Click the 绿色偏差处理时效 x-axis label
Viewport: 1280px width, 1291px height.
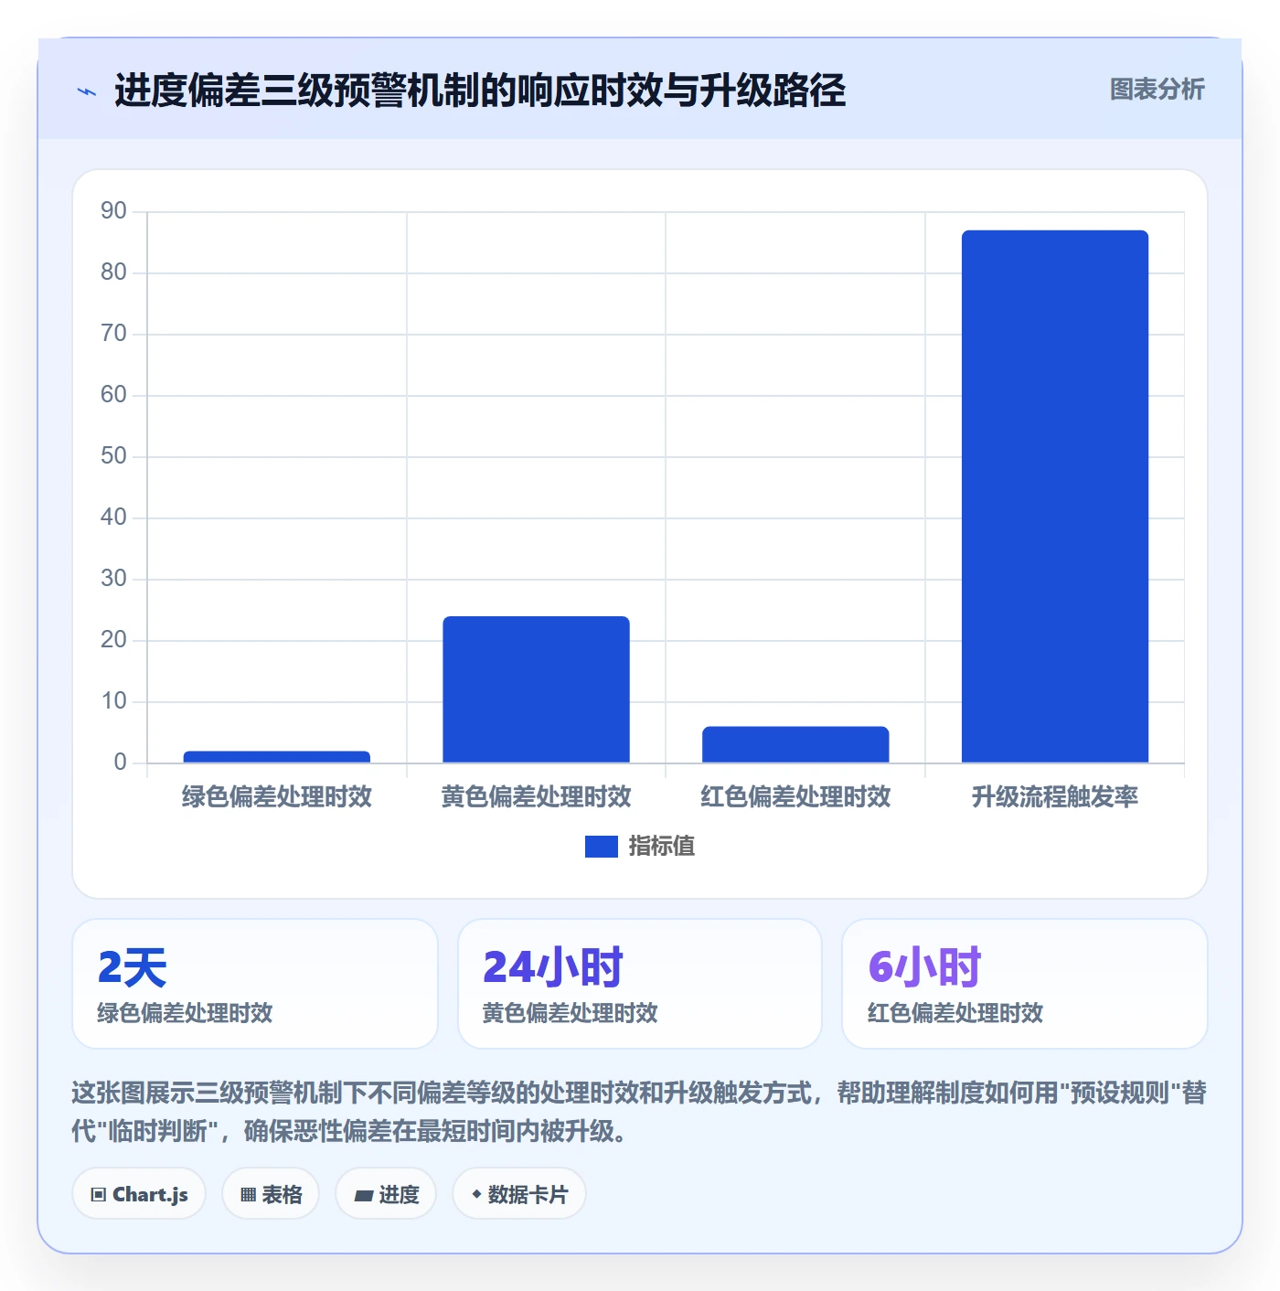tap(277, 796)
